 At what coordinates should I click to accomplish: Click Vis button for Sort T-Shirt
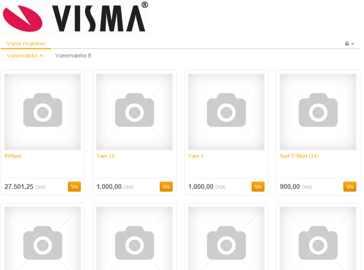[350, 187]
